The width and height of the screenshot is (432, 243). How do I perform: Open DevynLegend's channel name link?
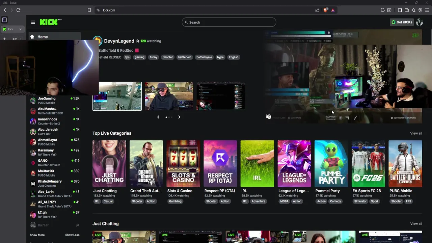(119, 41)
